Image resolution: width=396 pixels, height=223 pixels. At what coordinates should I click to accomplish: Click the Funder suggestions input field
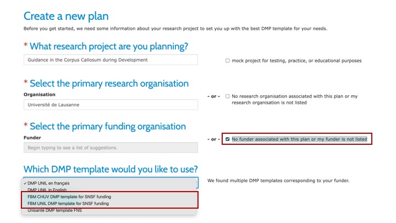pyautogui.click(x=111, y=148)
